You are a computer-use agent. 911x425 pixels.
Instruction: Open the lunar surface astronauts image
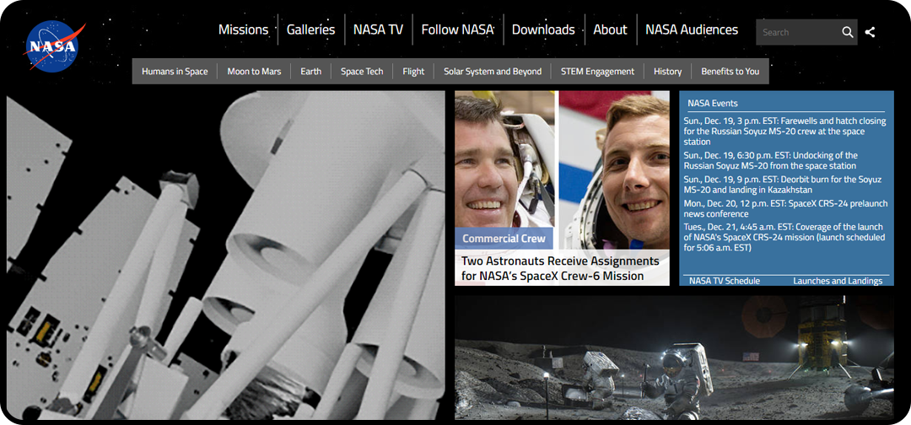(x=674, y=358)
